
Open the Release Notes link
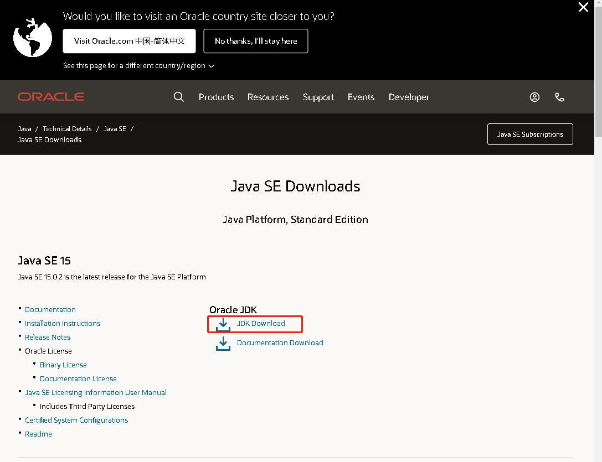coord(48,337)
